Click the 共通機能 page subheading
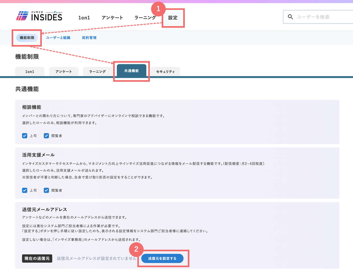Image resolution: width=353 pixels, height=279 pixels. (27, 89)
